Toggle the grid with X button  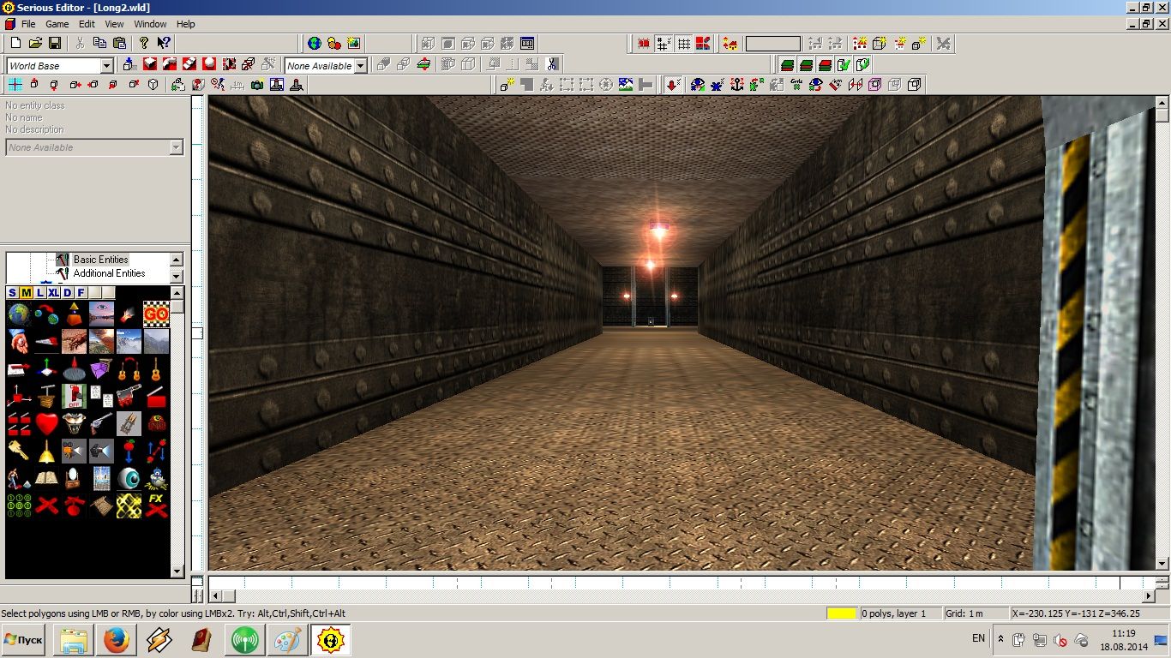click(x=664, y=44)
